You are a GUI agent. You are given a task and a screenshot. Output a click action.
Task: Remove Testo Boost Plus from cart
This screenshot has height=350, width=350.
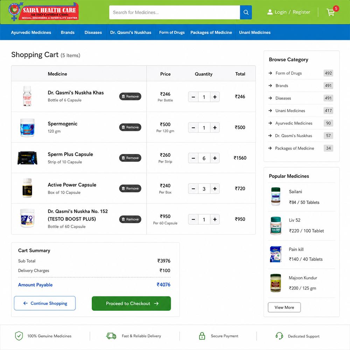130,219
